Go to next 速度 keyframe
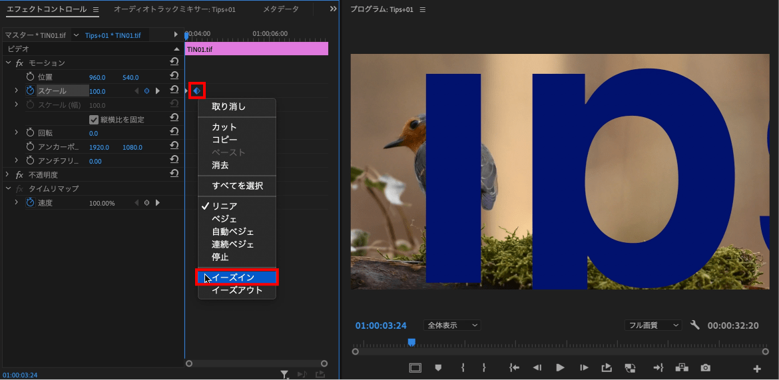This screenshot has width=779, height=380. coord(158,203)
